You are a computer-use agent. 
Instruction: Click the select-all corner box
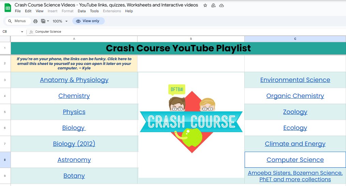click(x=5, y=39)
